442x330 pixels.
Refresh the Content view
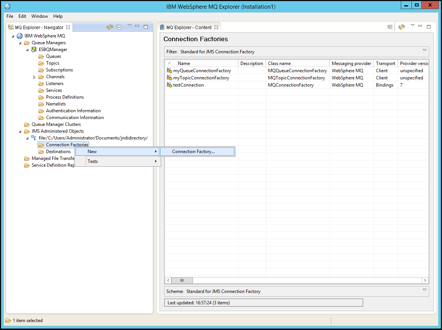click(x=401, y=27)
